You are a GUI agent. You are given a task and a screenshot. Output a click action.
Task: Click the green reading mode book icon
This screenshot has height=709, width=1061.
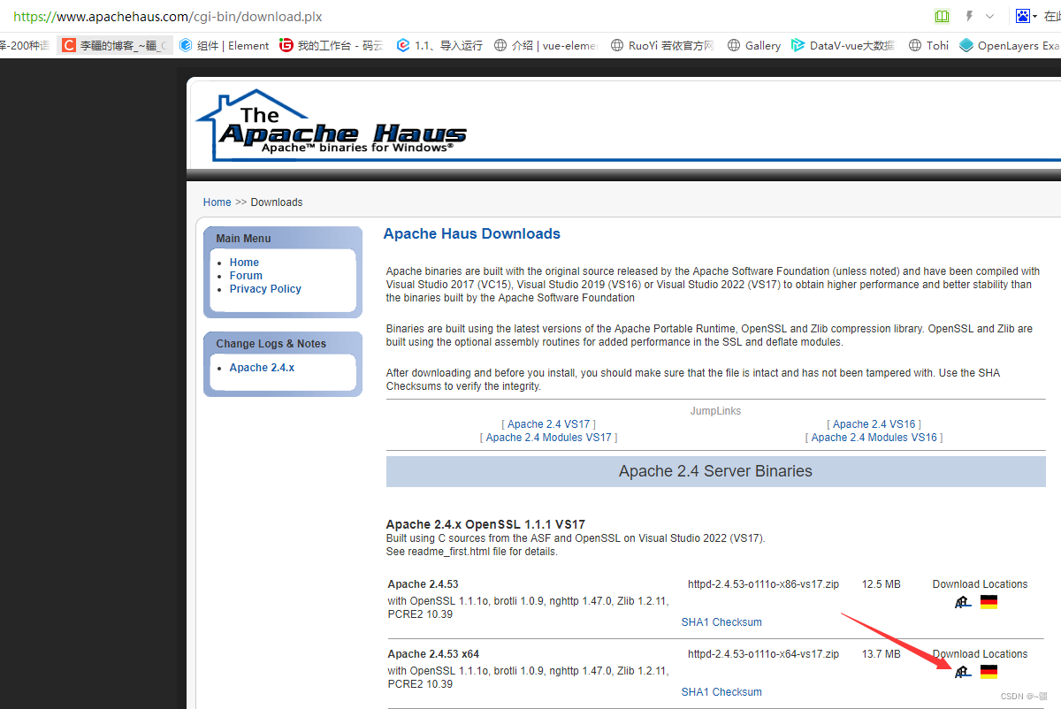tap(941, 15)
